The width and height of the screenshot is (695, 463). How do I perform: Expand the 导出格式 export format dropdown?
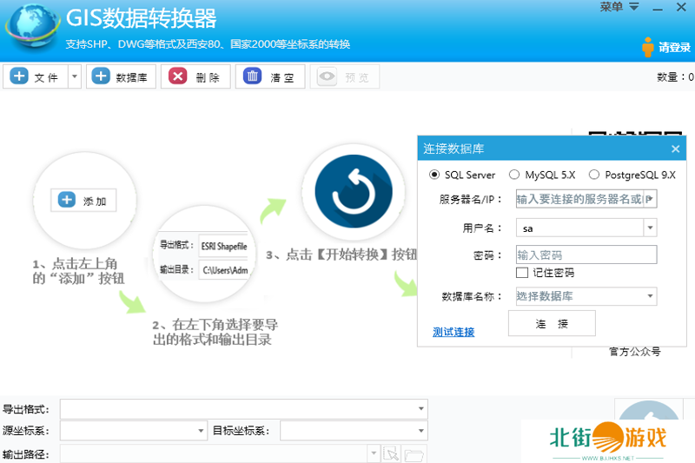pyautogui.click(x=421, y=409)
